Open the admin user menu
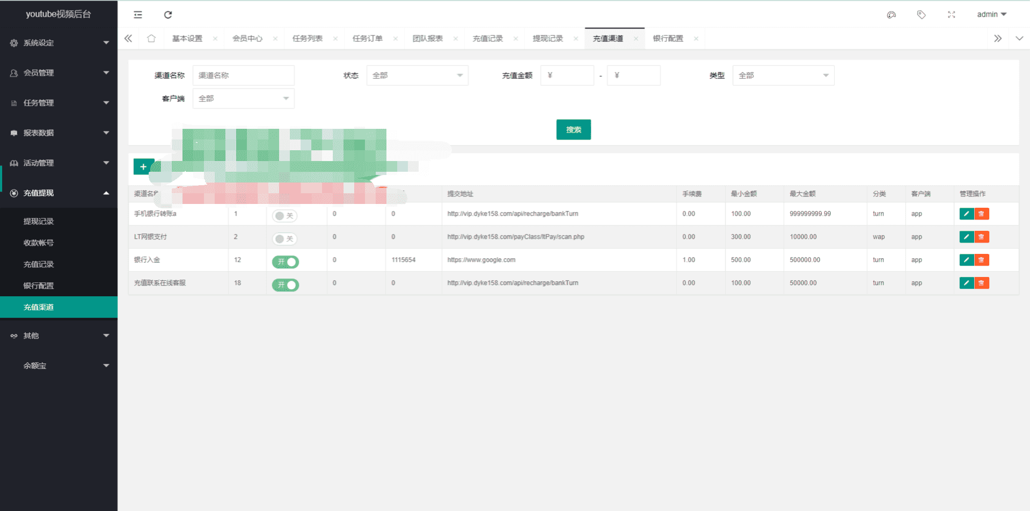Viewport: 1030px width, 511px height. click(x=991, y=14)
